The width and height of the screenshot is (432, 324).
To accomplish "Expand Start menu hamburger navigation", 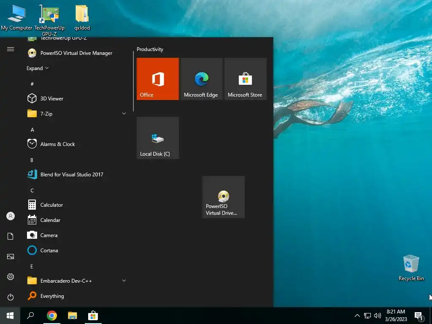I will coord(11,49).
